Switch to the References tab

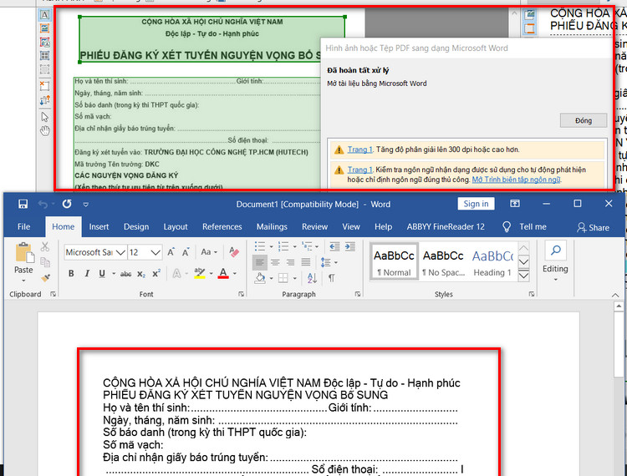[x=222, y=227]
